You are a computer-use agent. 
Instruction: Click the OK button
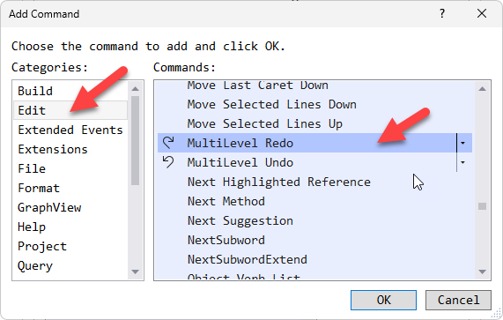click(383, 300)
